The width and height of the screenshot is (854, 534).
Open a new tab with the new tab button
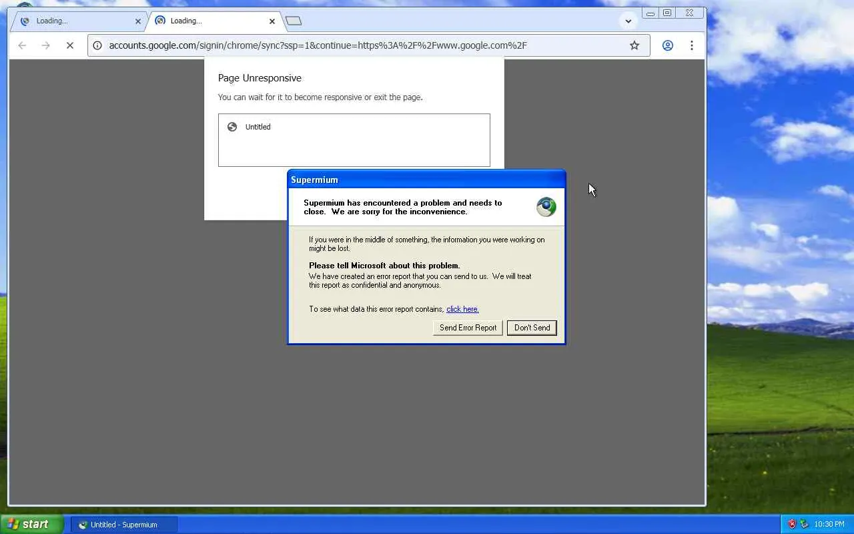tap(294, 21)
